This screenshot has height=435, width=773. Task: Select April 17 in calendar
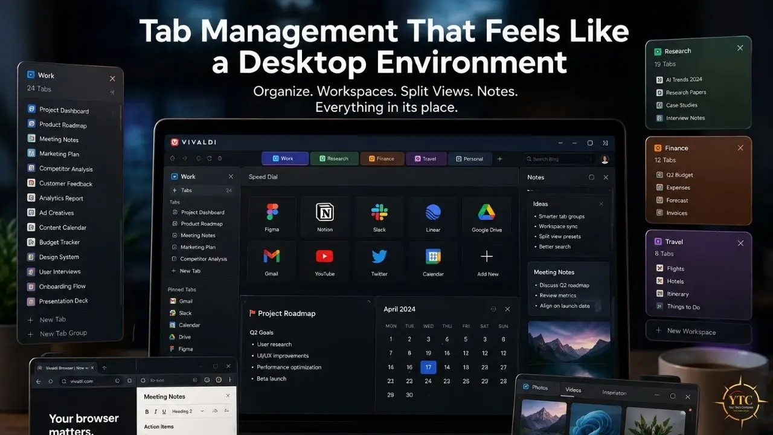tap(428, 367)
